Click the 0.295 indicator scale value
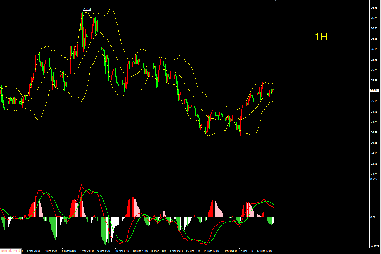The width and height of the screenshot is (381, 254). [x=374, y=179]
